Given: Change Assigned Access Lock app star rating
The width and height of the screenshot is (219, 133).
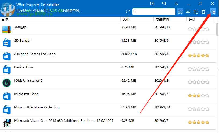Looking at the screenshot, I should (x=199, y=56).
